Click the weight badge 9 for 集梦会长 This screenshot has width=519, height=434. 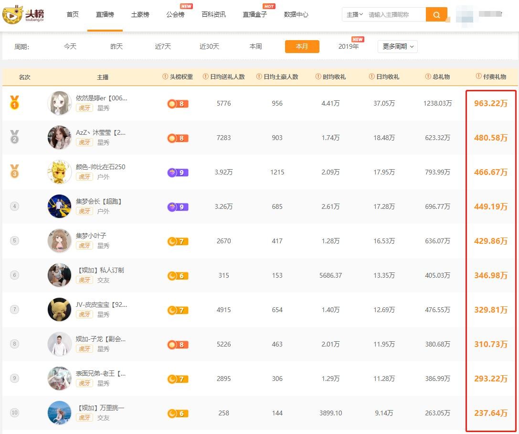(178, 207)
